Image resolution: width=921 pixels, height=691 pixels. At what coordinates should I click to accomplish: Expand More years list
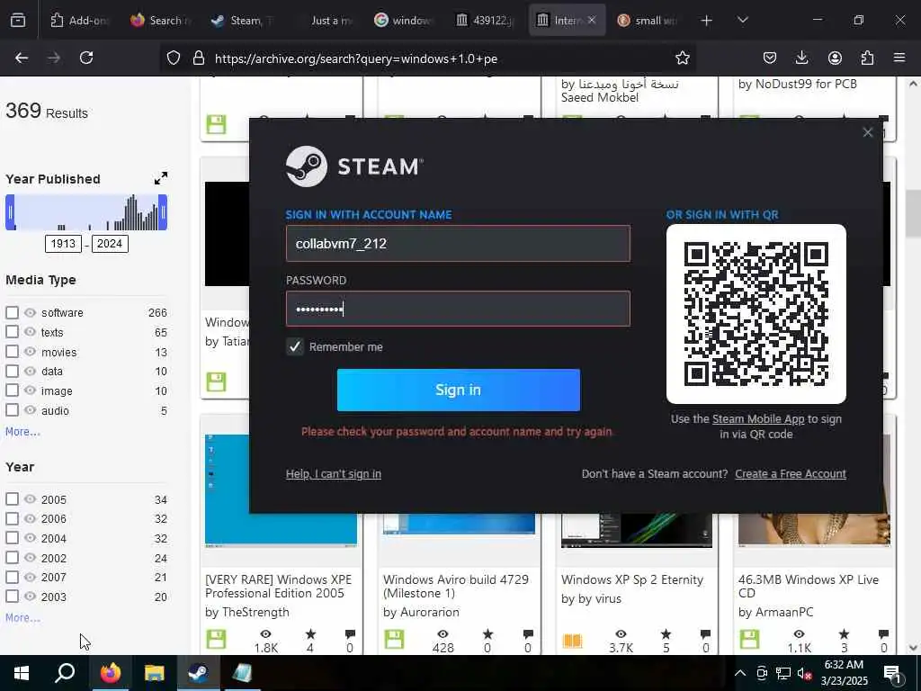[x=22, y=617]
